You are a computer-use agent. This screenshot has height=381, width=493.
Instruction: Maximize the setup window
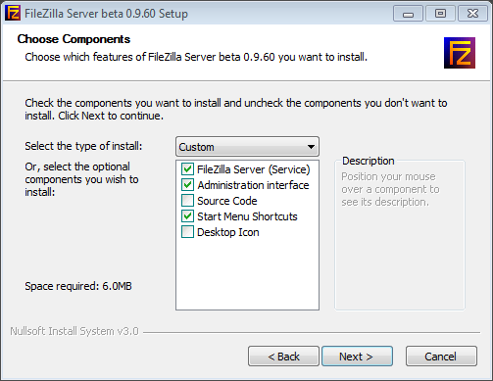440,14
